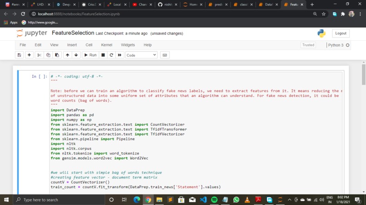This screenshot has height=205, width=366.
Task: Open File Explorer from the taskbar
Action: (159, 200)
